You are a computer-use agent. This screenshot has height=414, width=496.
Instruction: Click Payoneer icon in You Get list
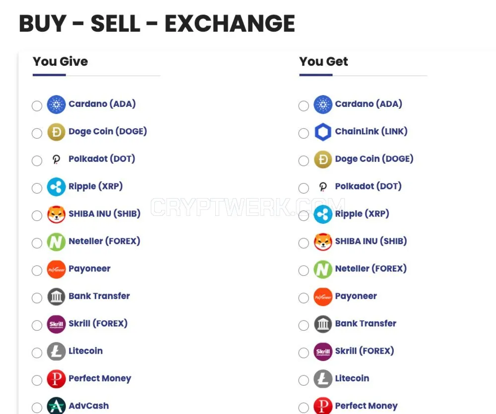[x=323, y=297]
